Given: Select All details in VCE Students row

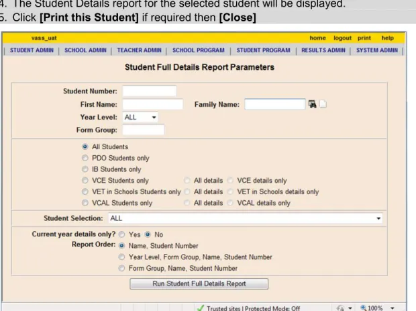Looking at the screenshot, I should pyautogui.click(x=187, y=181).
